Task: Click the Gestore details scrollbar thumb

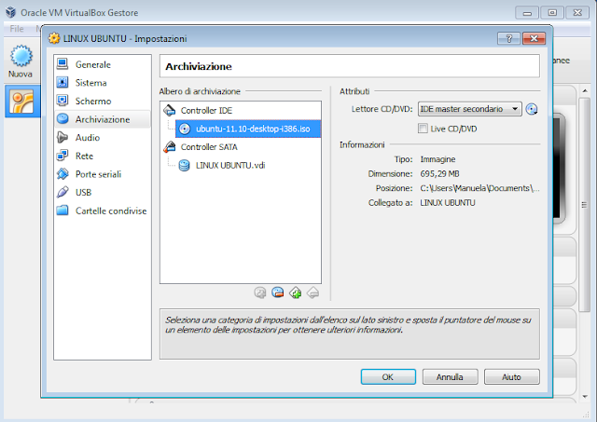Action: [584, 205]
